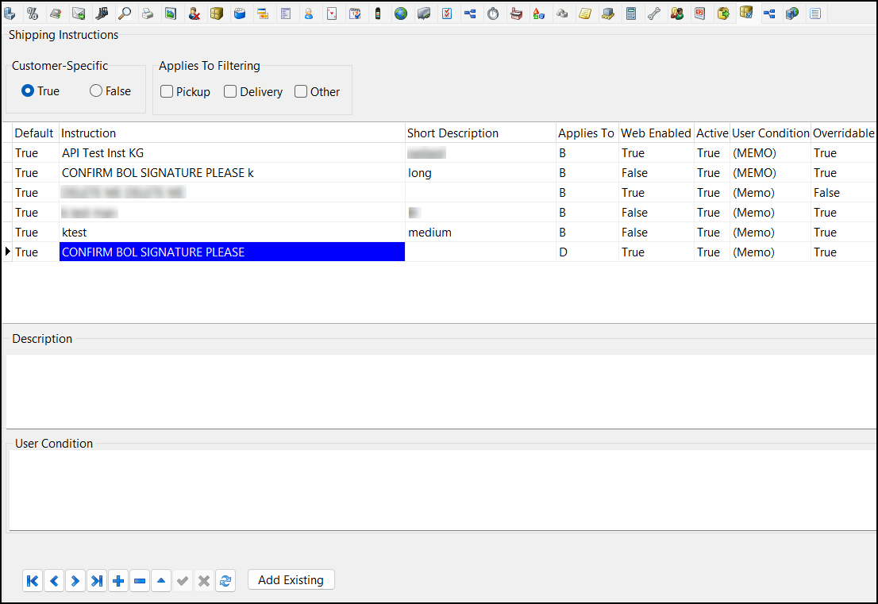This screenshot has height=604, width=878.
Task: Click the forklift toolbar icon
Action: pyautogui.click(x=102, y=13)
